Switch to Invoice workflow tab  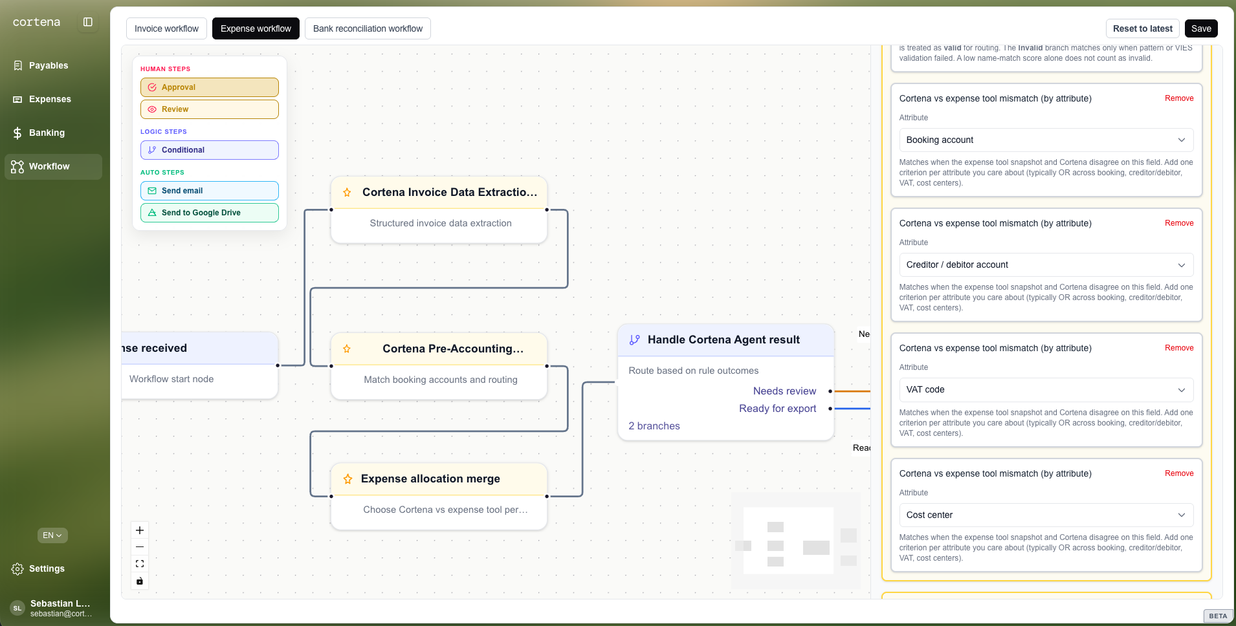pyautogui.click(x=166, y=28)
